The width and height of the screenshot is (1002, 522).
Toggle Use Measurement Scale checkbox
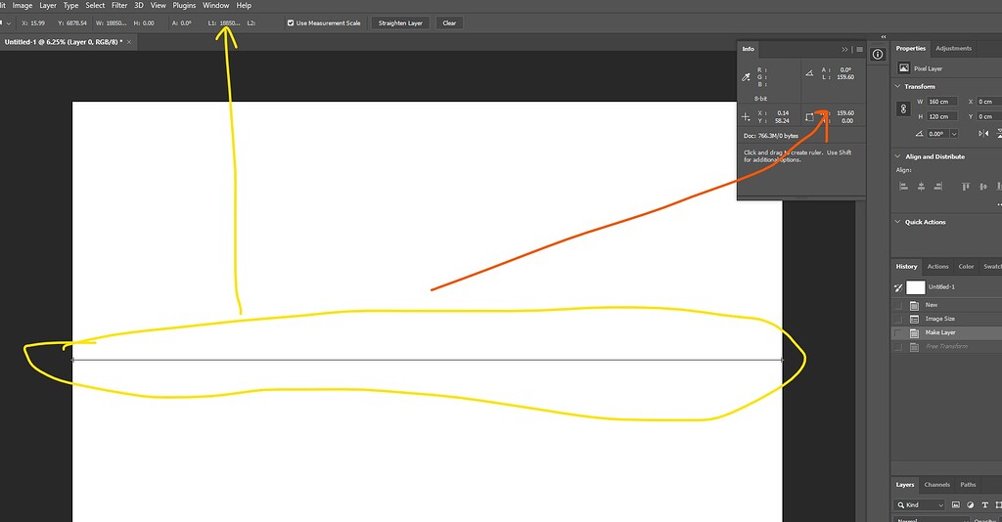click(290, 23)
